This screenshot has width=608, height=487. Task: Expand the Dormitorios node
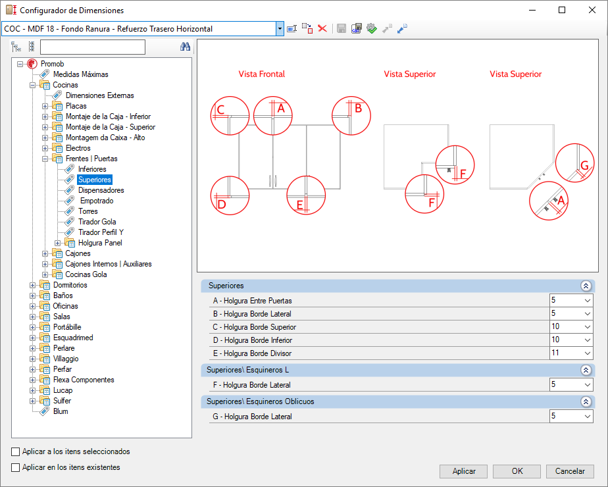click(33, 285)
